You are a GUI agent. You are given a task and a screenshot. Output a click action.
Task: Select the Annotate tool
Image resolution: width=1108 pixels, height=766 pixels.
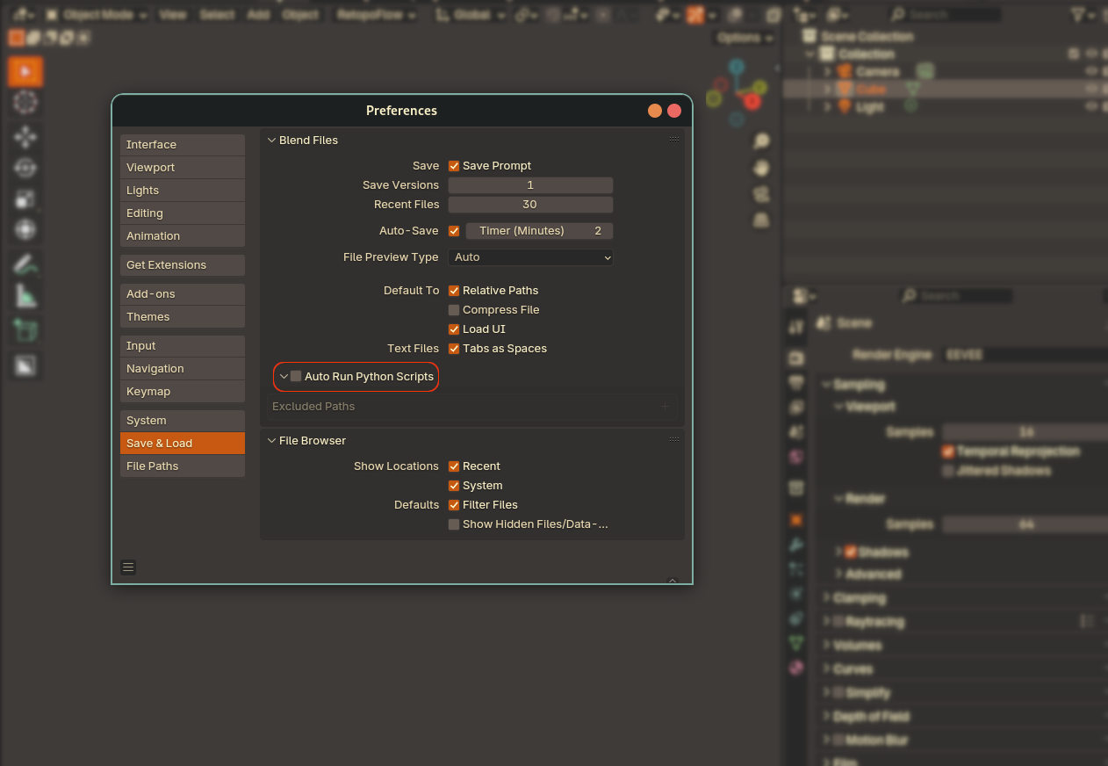25,261
